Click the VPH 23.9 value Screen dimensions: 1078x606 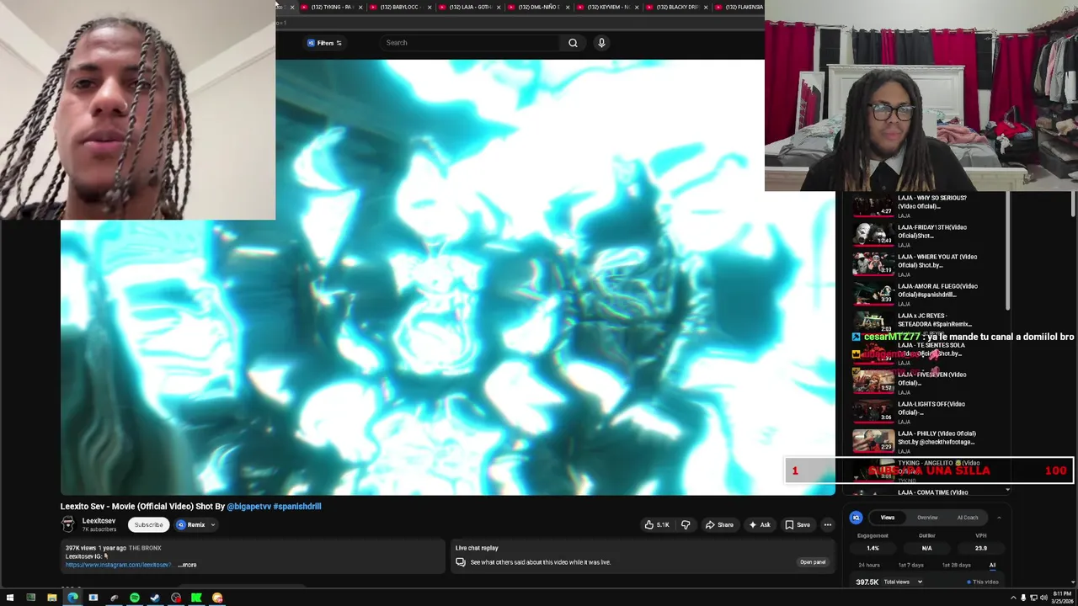click(981, 548)
